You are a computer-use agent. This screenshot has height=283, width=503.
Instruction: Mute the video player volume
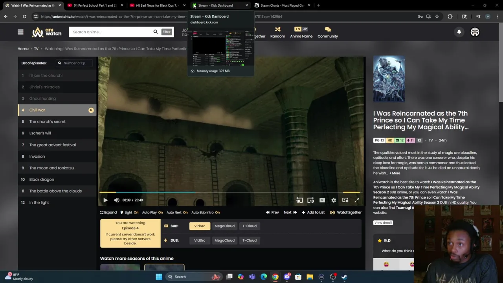click(x=117, y=200)
